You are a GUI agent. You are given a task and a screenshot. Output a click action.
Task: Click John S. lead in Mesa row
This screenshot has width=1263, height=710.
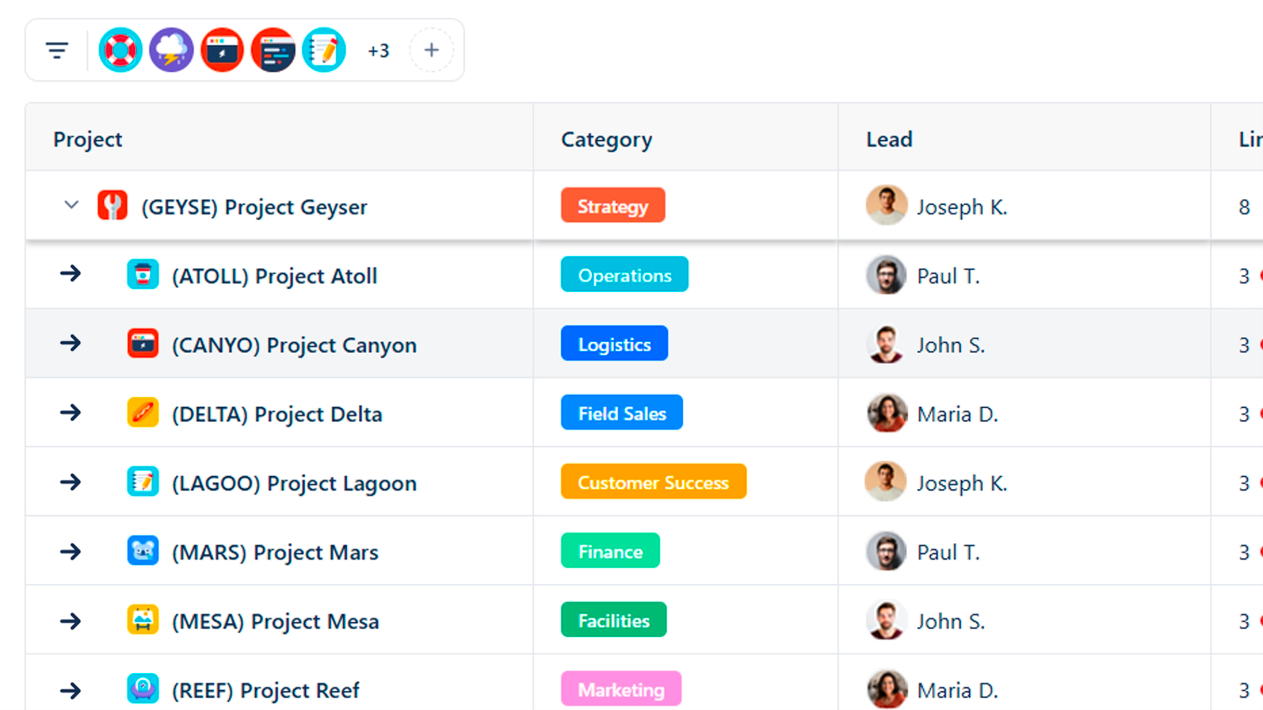[950, 622]
